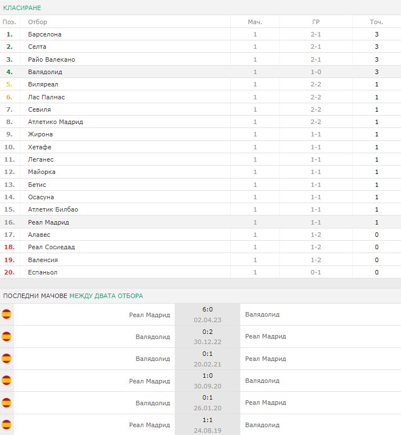The width and height of the screenshot is (401, 435).
Task: Open Виляреал team at position 5
Action: [43, 84]
